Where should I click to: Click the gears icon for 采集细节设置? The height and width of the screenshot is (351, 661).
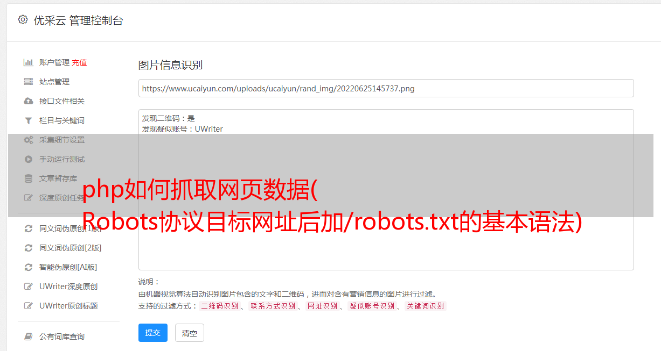(29, 140)
